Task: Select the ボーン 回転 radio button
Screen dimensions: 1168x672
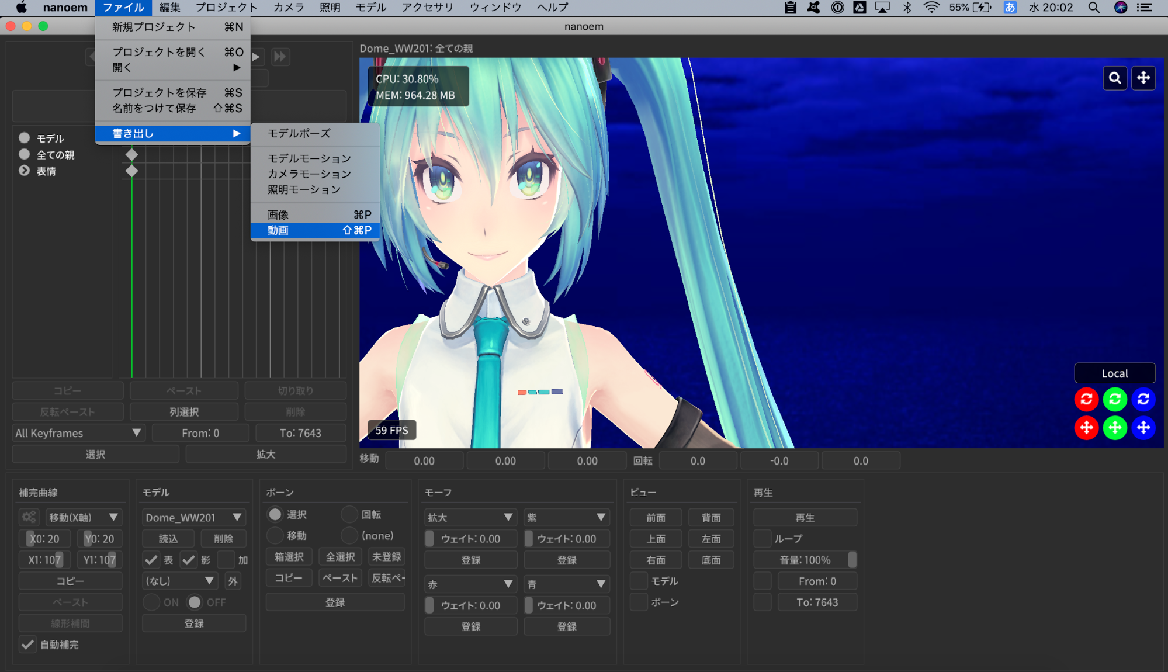Action: (349, 514)
